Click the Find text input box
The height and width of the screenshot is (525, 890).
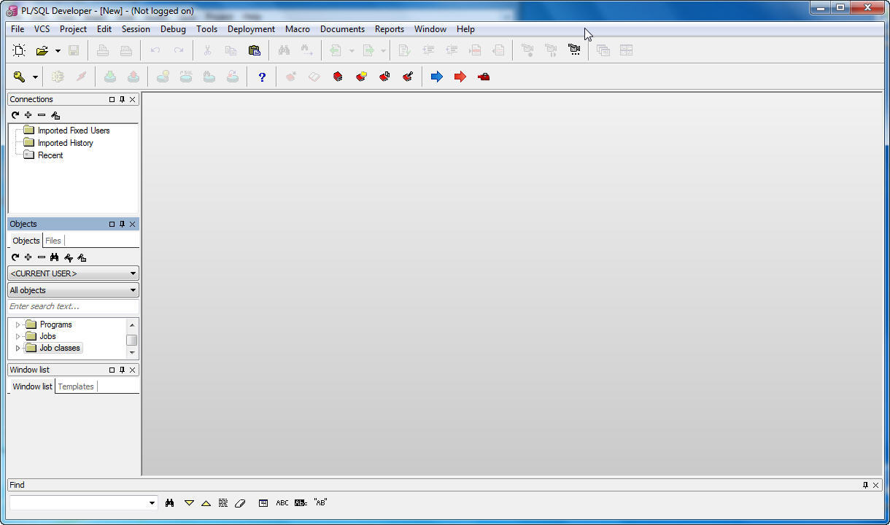[79, 503]
